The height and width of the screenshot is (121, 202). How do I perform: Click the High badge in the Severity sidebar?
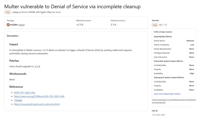tap(155, 25)
